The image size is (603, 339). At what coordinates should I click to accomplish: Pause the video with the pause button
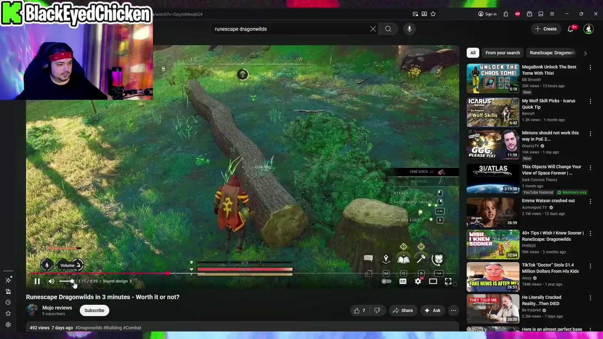coord(37,282)
